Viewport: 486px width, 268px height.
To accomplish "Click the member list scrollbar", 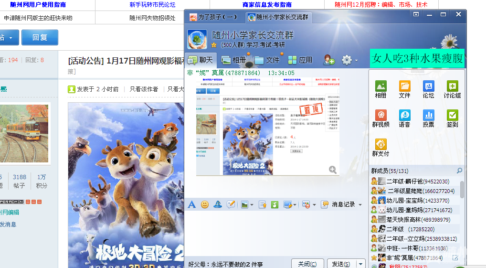I will (462, 189).
